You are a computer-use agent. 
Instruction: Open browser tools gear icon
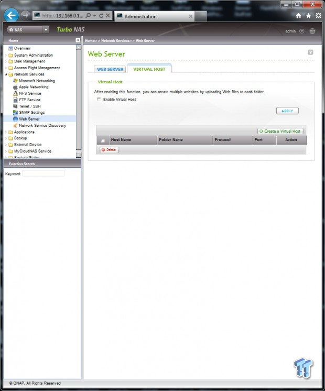click(x=318, y=16)
